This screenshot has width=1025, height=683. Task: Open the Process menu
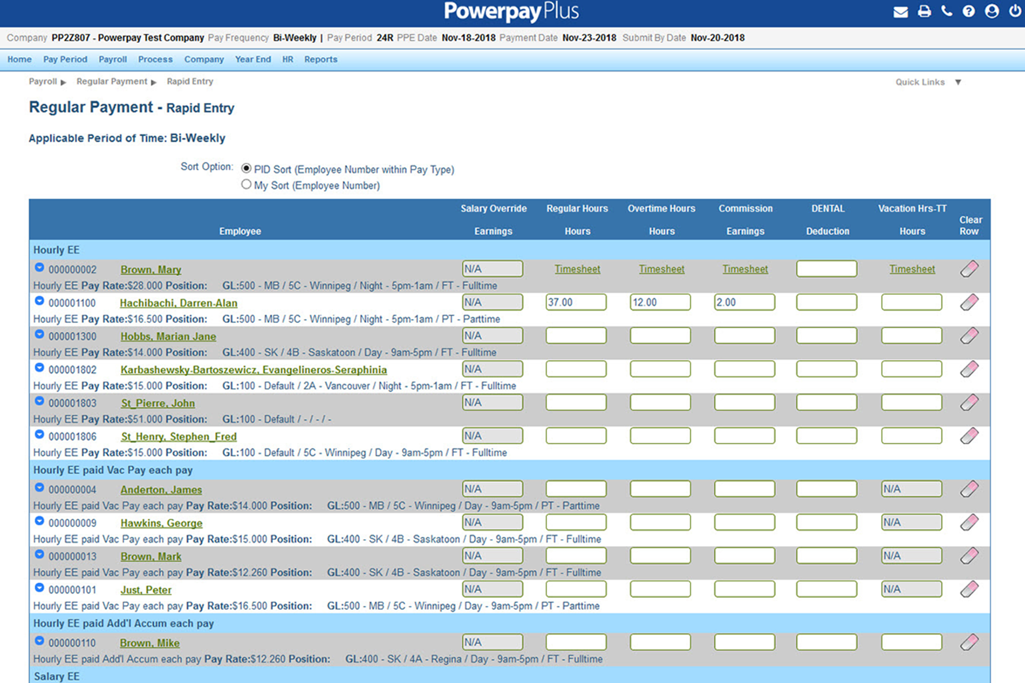point(155,59)
